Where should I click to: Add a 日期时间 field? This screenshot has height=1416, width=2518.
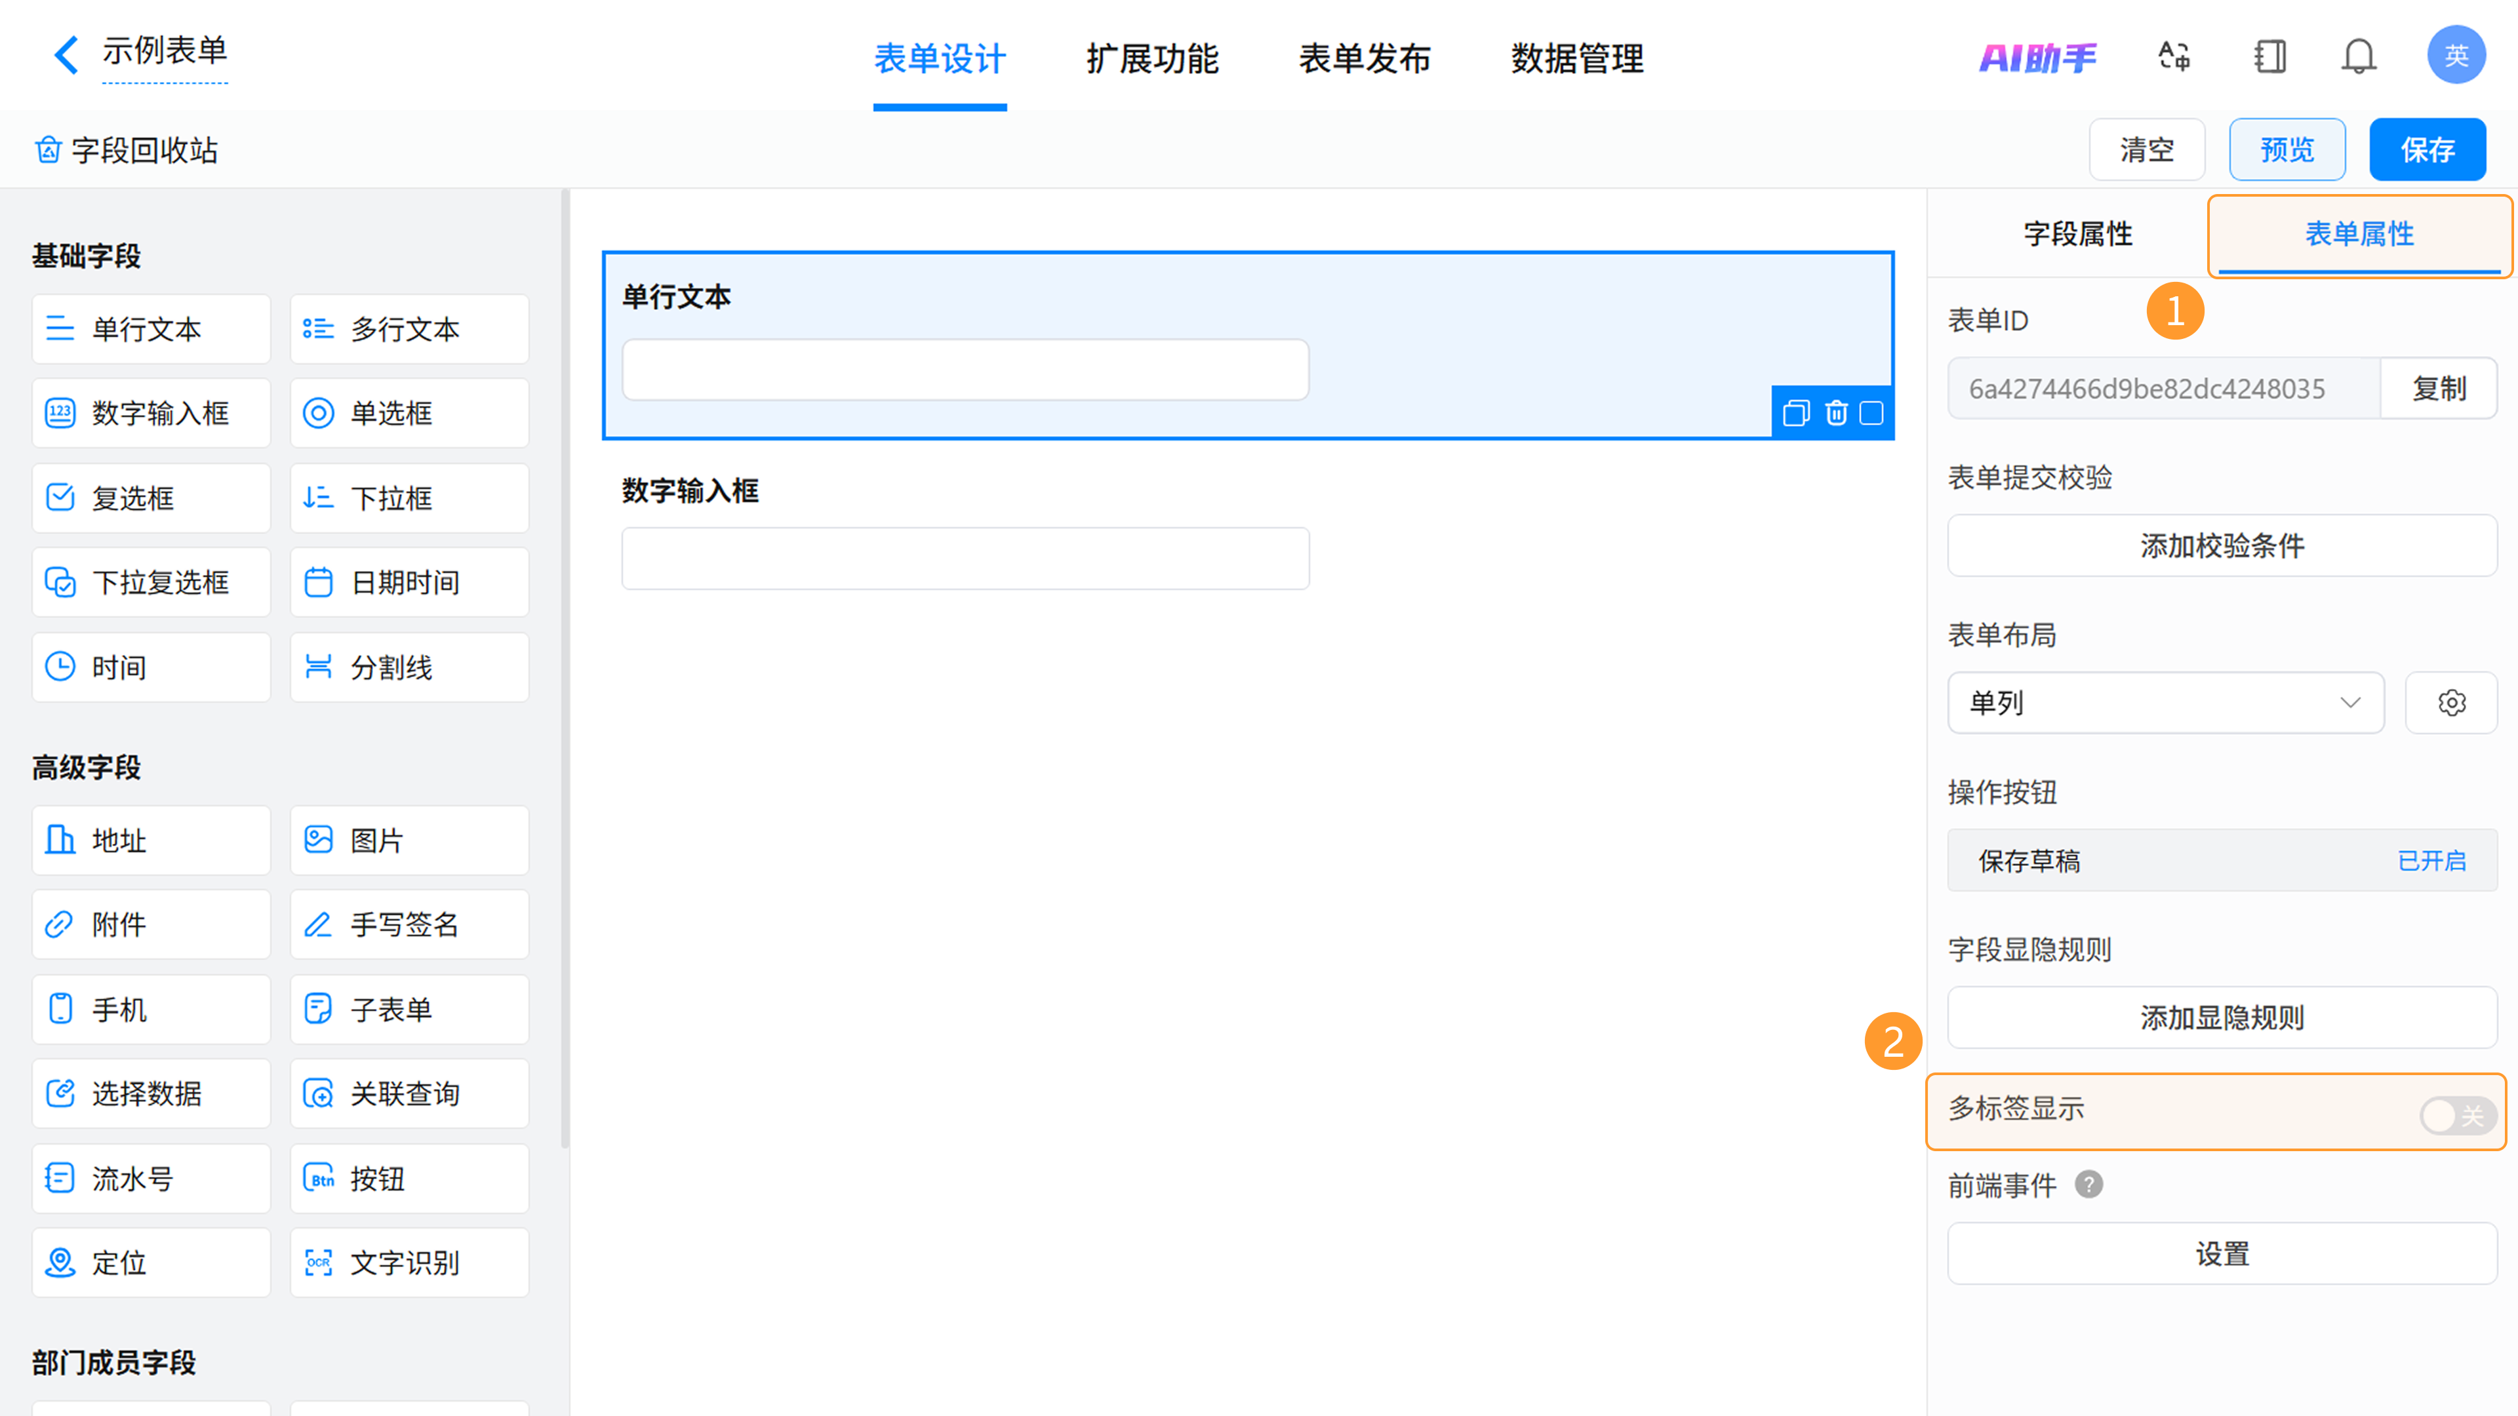410,582
